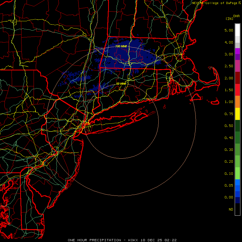Viewport: 242px width, 242px height.
Task: Click the 0.75 legend value
Action: 229,114
